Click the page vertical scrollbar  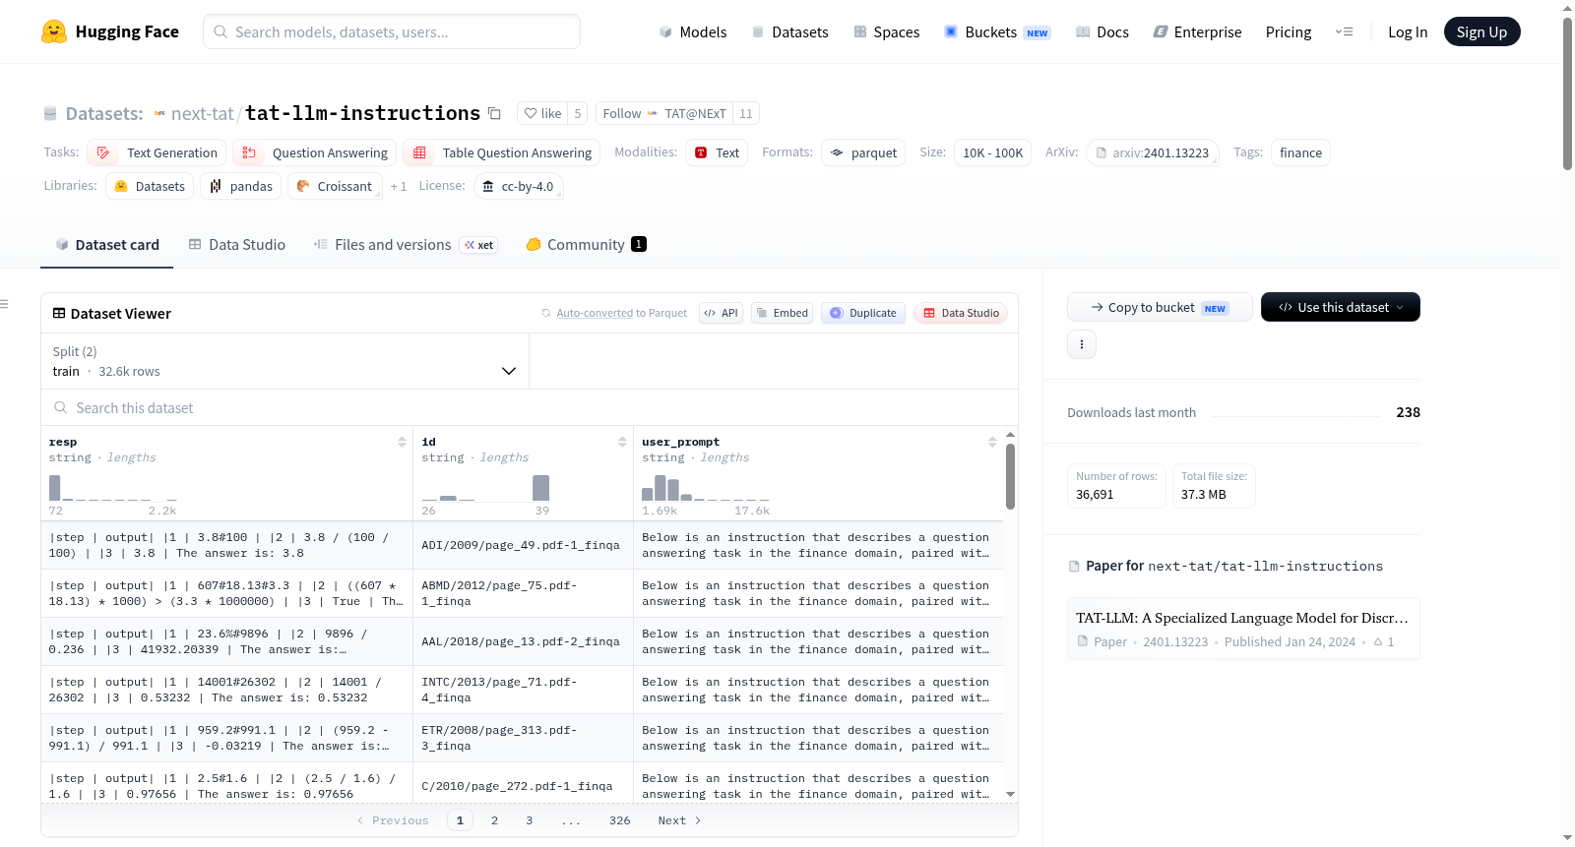pos(1567,93)
